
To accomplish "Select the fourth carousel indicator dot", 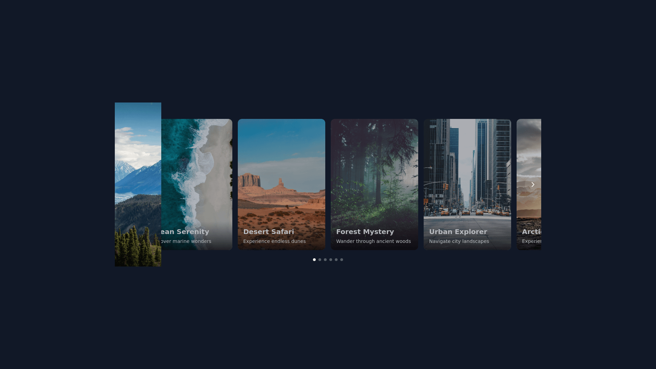I will coord(331,260).
